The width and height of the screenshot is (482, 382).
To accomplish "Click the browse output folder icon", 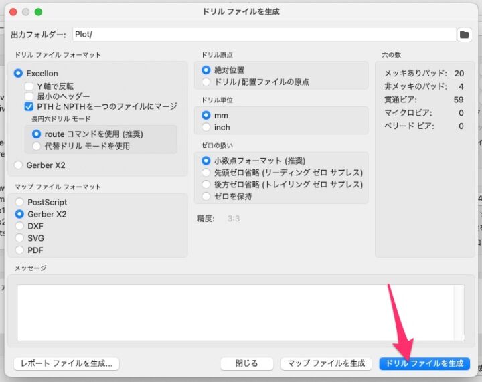I will (464, 35).
